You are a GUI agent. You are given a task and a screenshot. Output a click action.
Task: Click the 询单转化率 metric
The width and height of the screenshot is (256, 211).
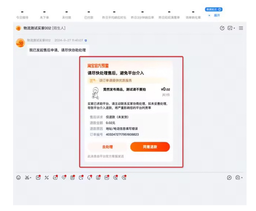(x=193, y=15)
